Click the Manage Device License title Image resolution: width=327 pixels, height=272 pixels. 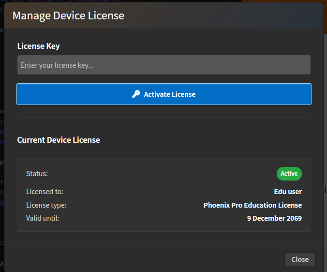(x=68, y=15)
